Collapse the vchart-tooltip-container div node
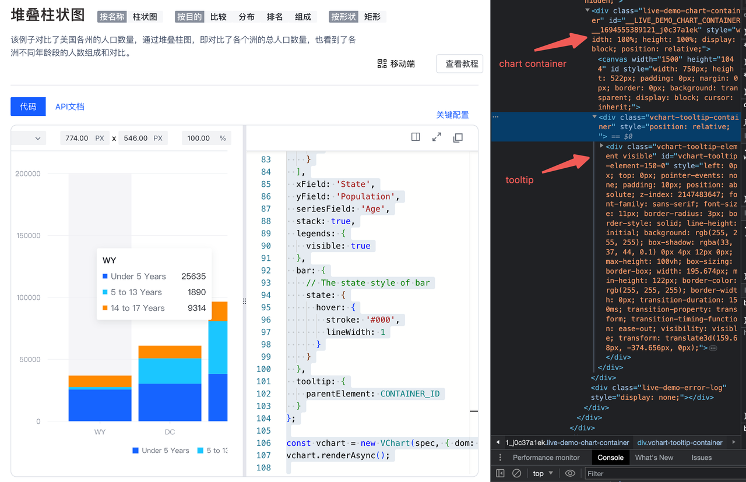The height and width of the screenshot is (482, 746). tap(594, 117)
